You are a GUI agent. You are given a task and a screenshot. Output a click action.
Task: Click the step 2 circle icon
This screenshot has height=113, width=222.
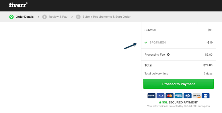[78, 17]
